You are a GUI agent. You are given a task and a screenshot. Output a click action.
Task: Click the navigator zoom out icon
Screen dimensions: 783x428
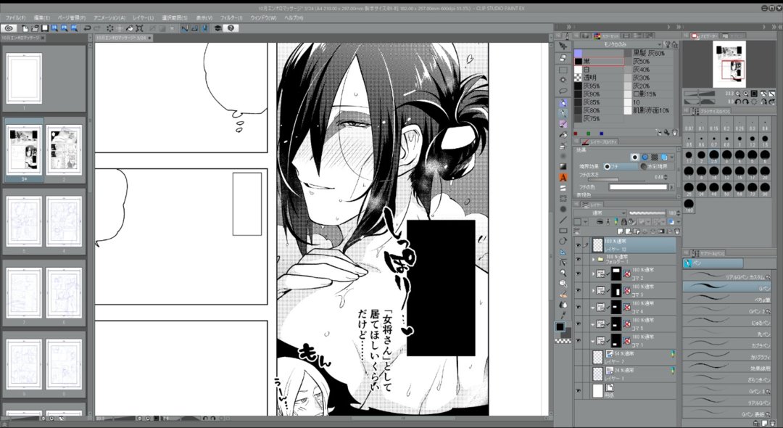point(737,94)
